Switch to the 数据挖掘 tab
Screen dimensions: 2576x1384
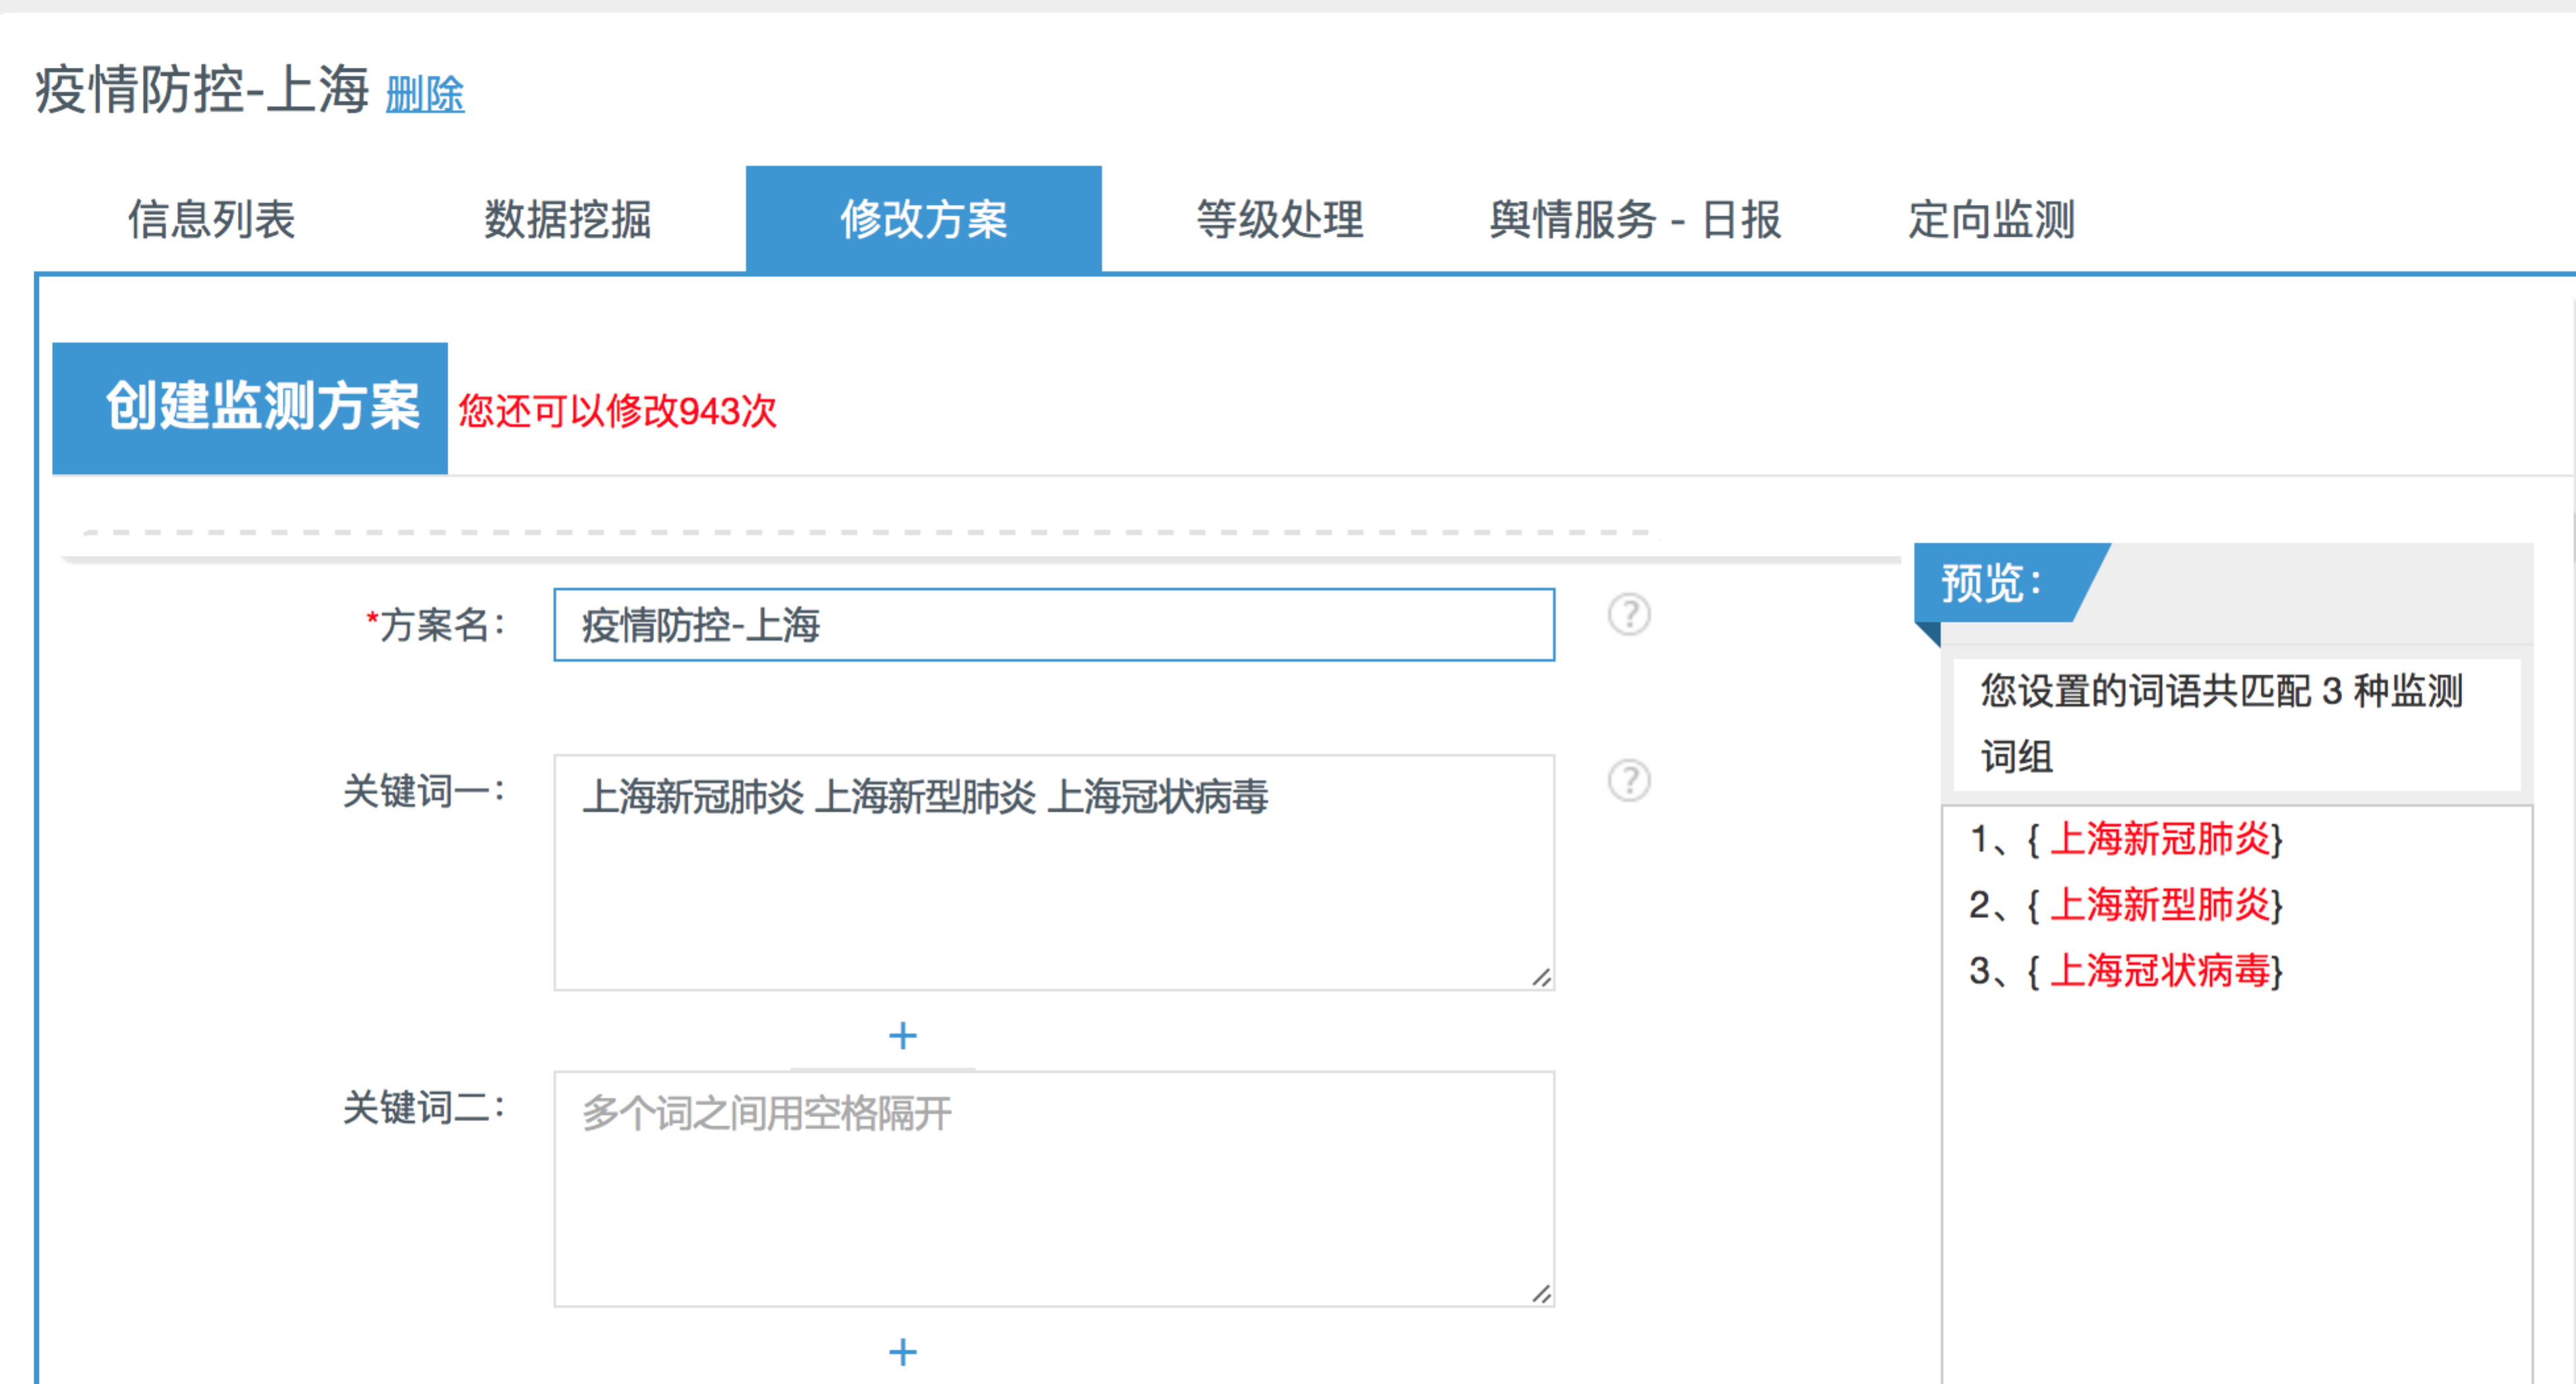(x=567, y=219)
